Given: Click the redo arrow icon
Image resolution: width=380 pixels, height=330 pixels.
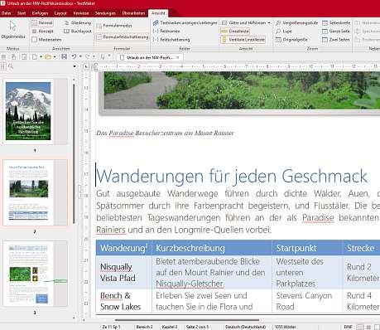Looking at the screenshot, I should (88, 57).
